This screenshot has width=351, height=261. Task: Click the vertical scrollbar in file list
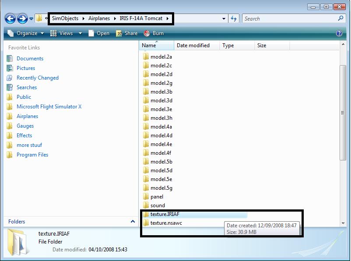(343, 114)
